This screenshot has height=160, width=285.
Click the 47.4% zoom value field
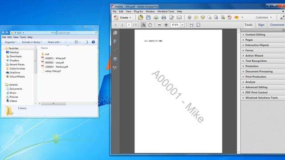pos(175,25)
